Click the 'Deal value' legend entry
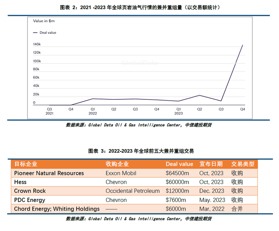The image size is (279, 231). pyautogui.click(x=45, y=33)
